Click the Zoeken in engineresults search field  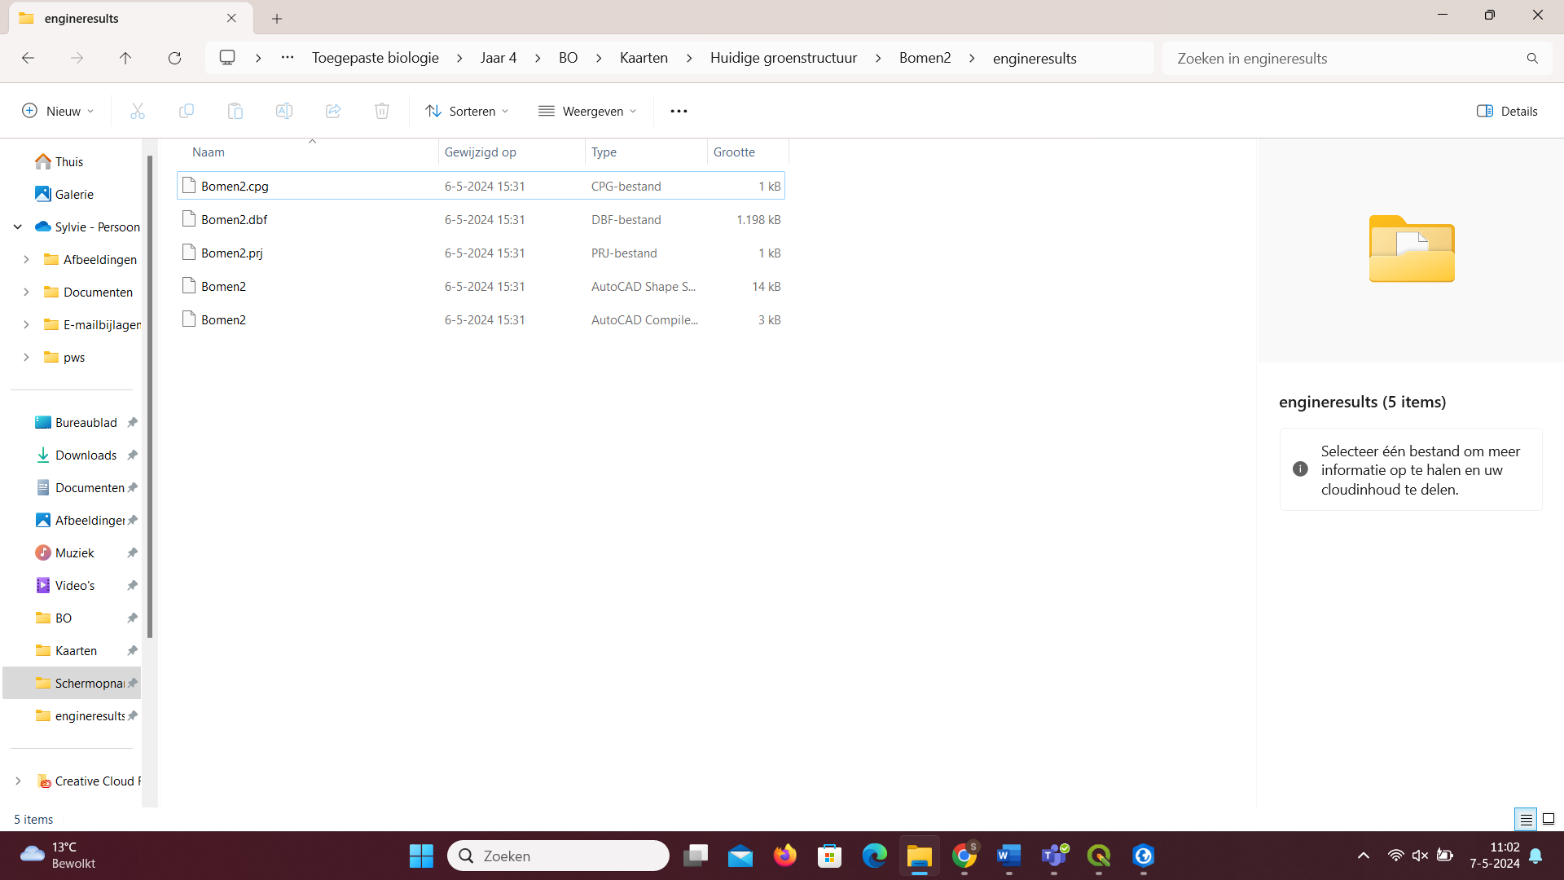coord(1344,58)
